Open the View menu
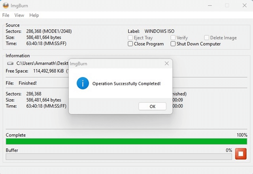Viewport: 253px width, 174px height. click(19, 15)
